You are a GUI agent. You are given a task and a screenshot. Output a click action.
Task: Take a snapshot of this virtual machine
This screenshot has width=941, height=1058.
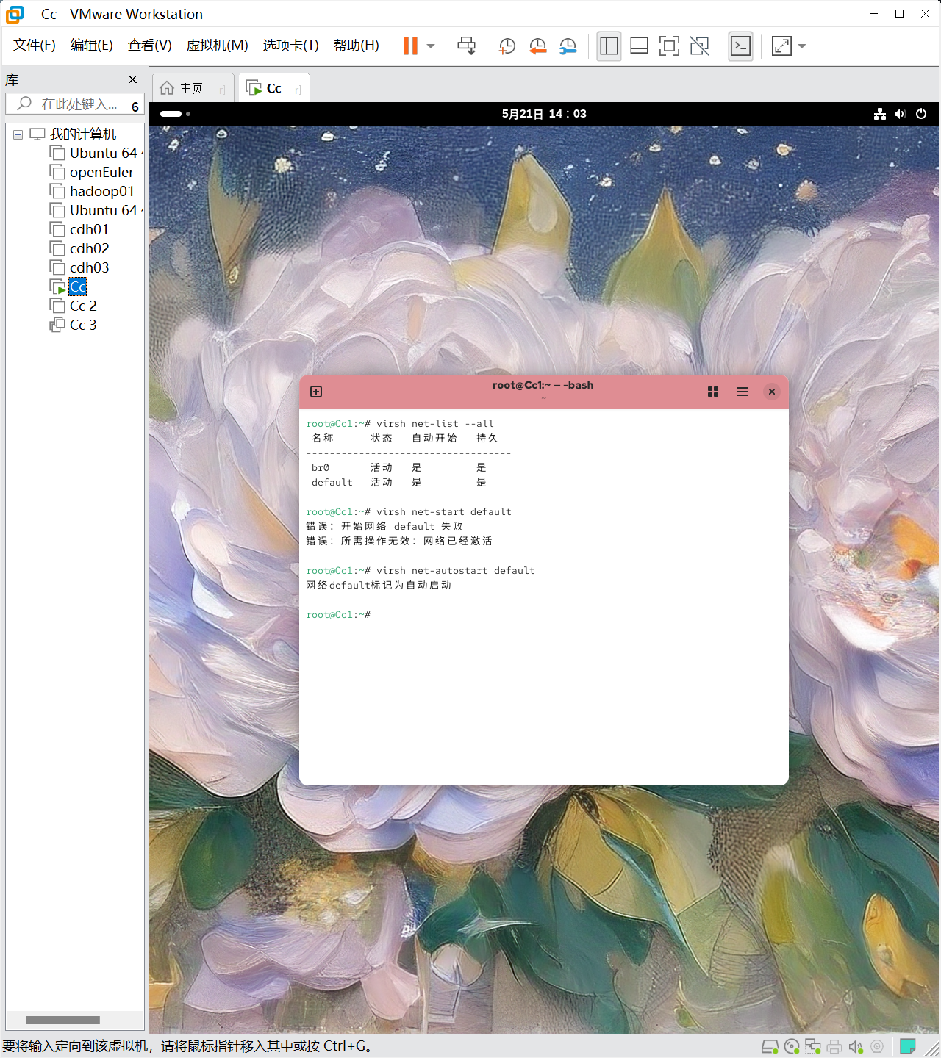tap(507, 46)
